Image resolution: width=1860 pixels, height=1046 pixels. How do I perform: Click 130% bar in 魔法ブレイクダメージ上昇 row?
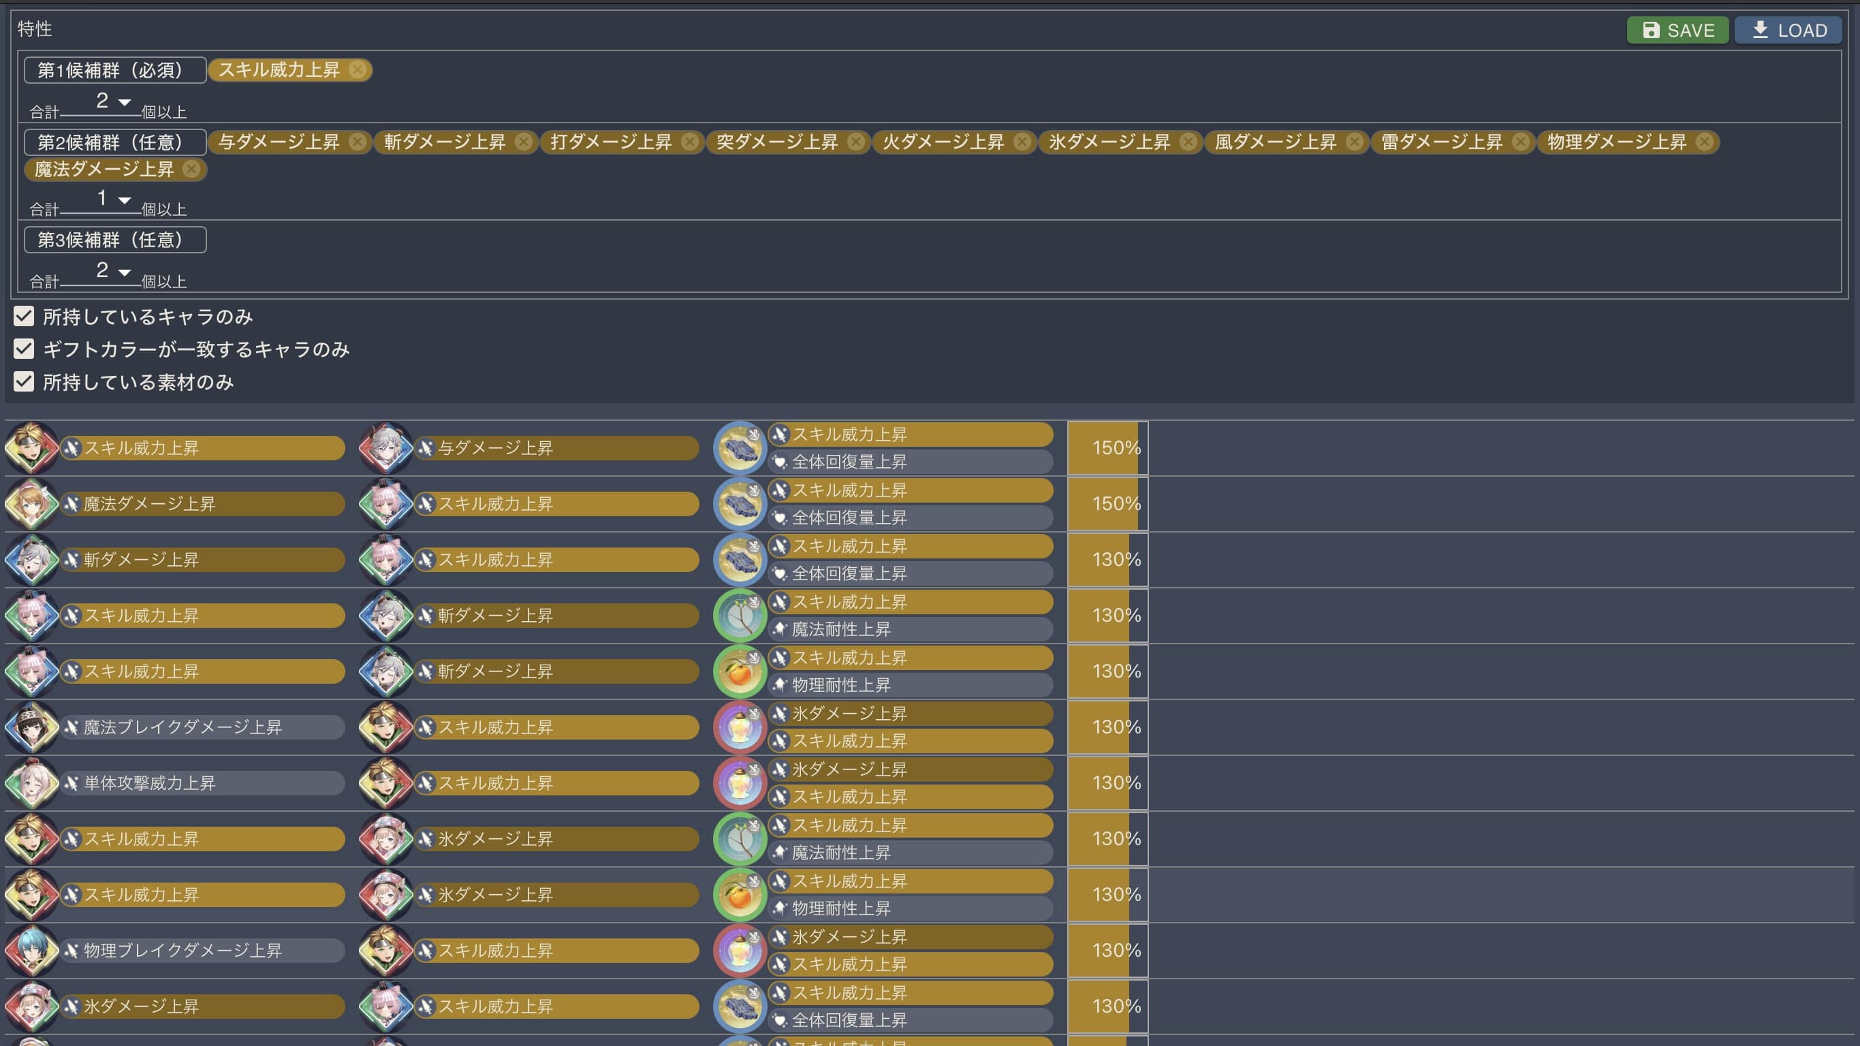point(1107,727)
